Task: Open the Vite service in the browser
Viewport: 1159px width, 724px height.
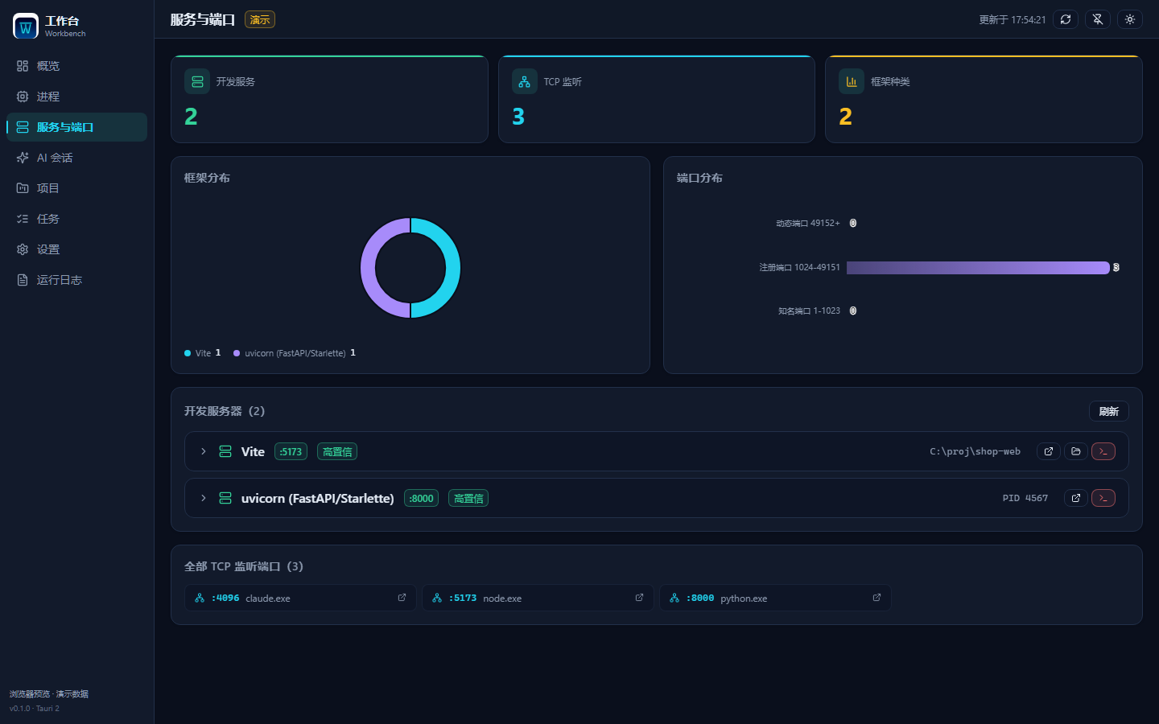Action: click(1049, 451)
